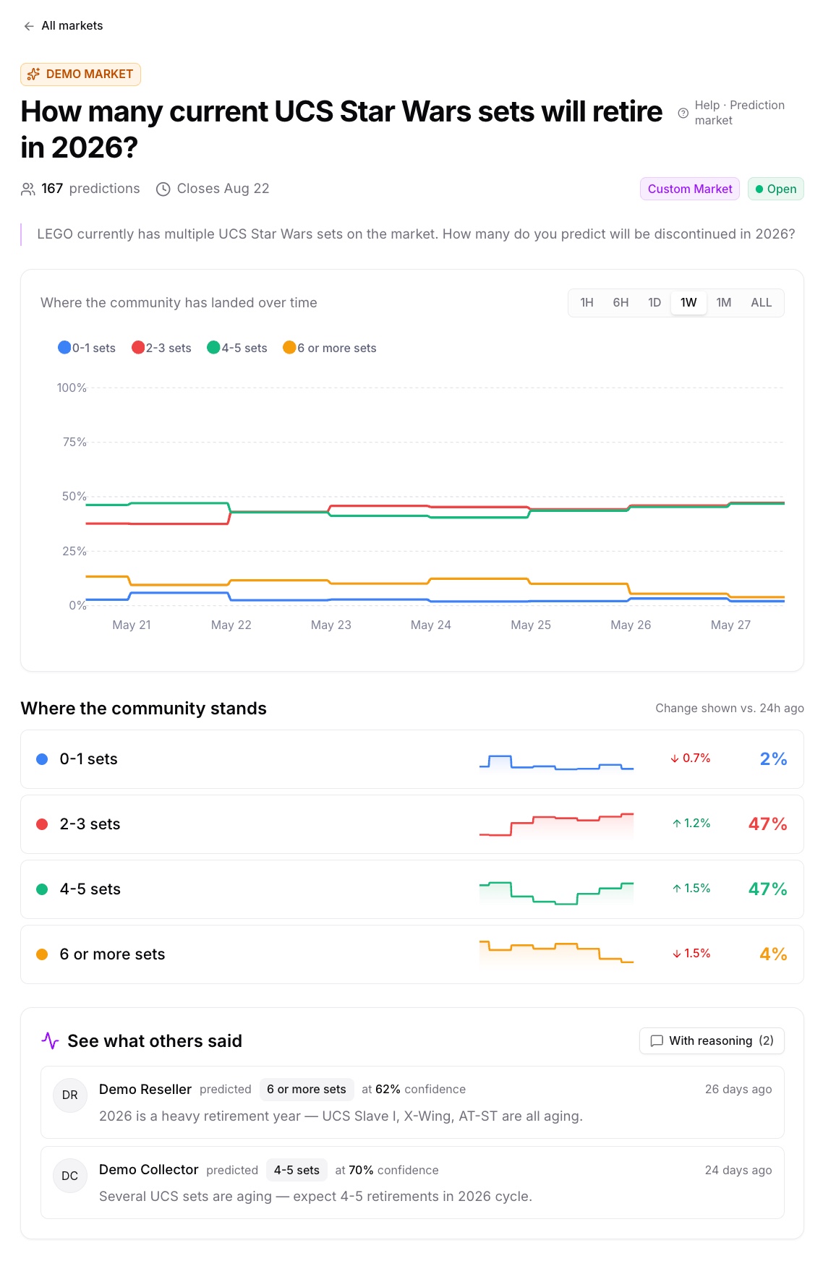Click the DR avatar of Demo Reseller
Image resolution: width=823 pixels, height=1261 pixels.
[x=70, y=1095]
